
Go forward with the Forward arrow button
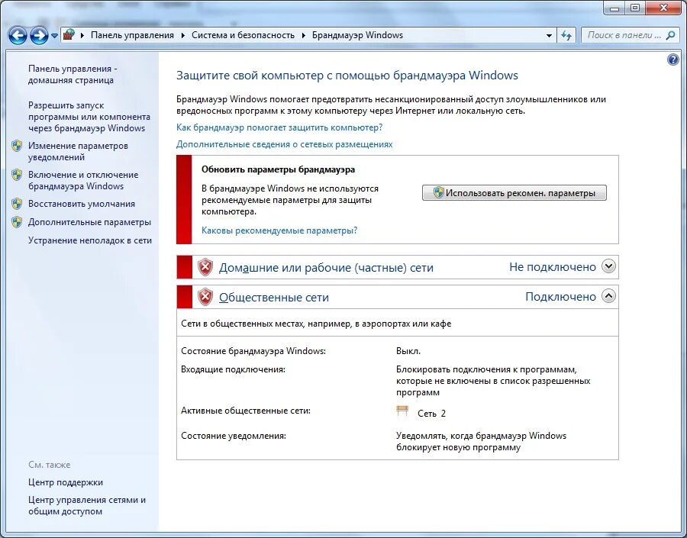39,36
